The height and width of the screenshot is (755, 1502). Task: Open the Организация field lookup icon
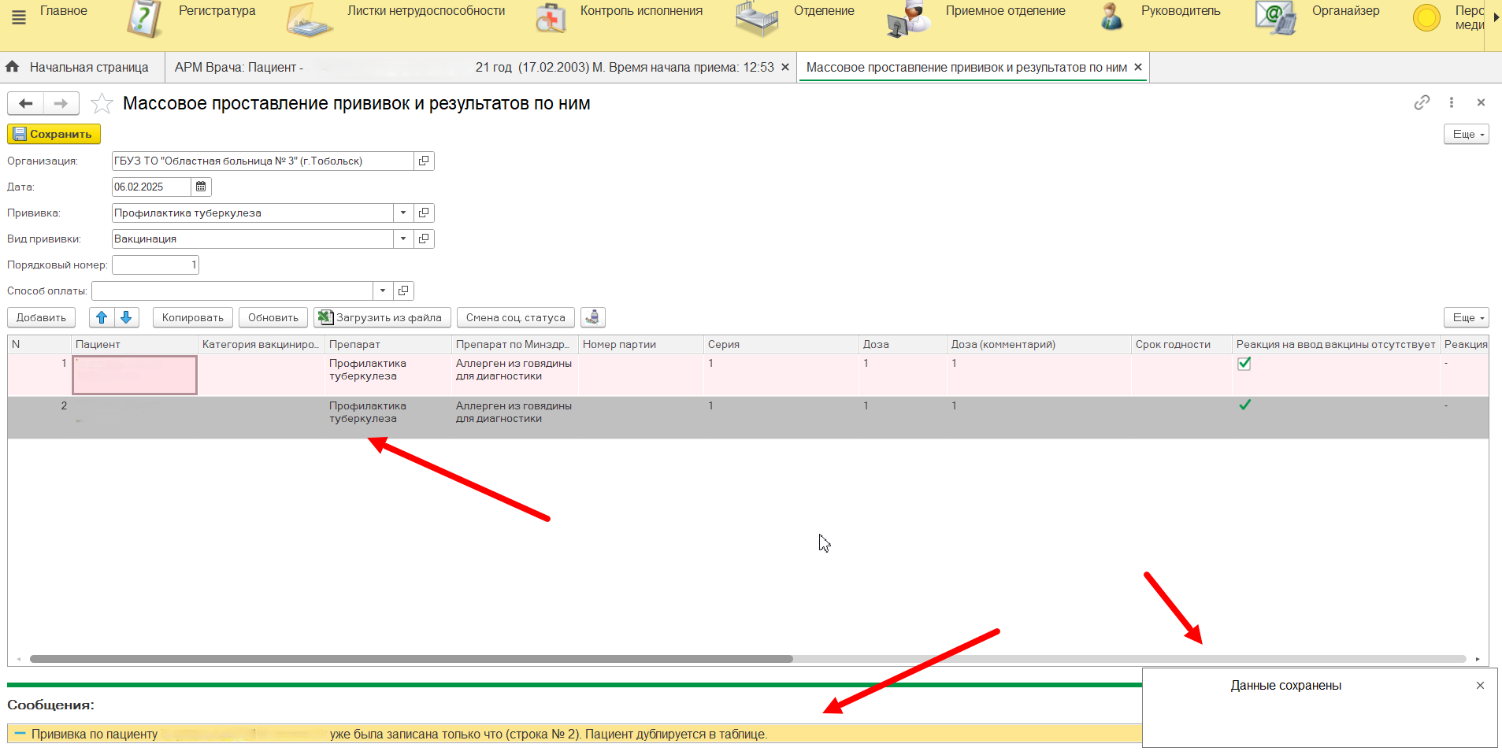[424, 161]
